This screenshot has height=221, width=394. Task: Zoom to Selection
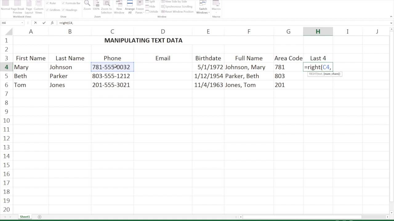click(x=107, y=7)
